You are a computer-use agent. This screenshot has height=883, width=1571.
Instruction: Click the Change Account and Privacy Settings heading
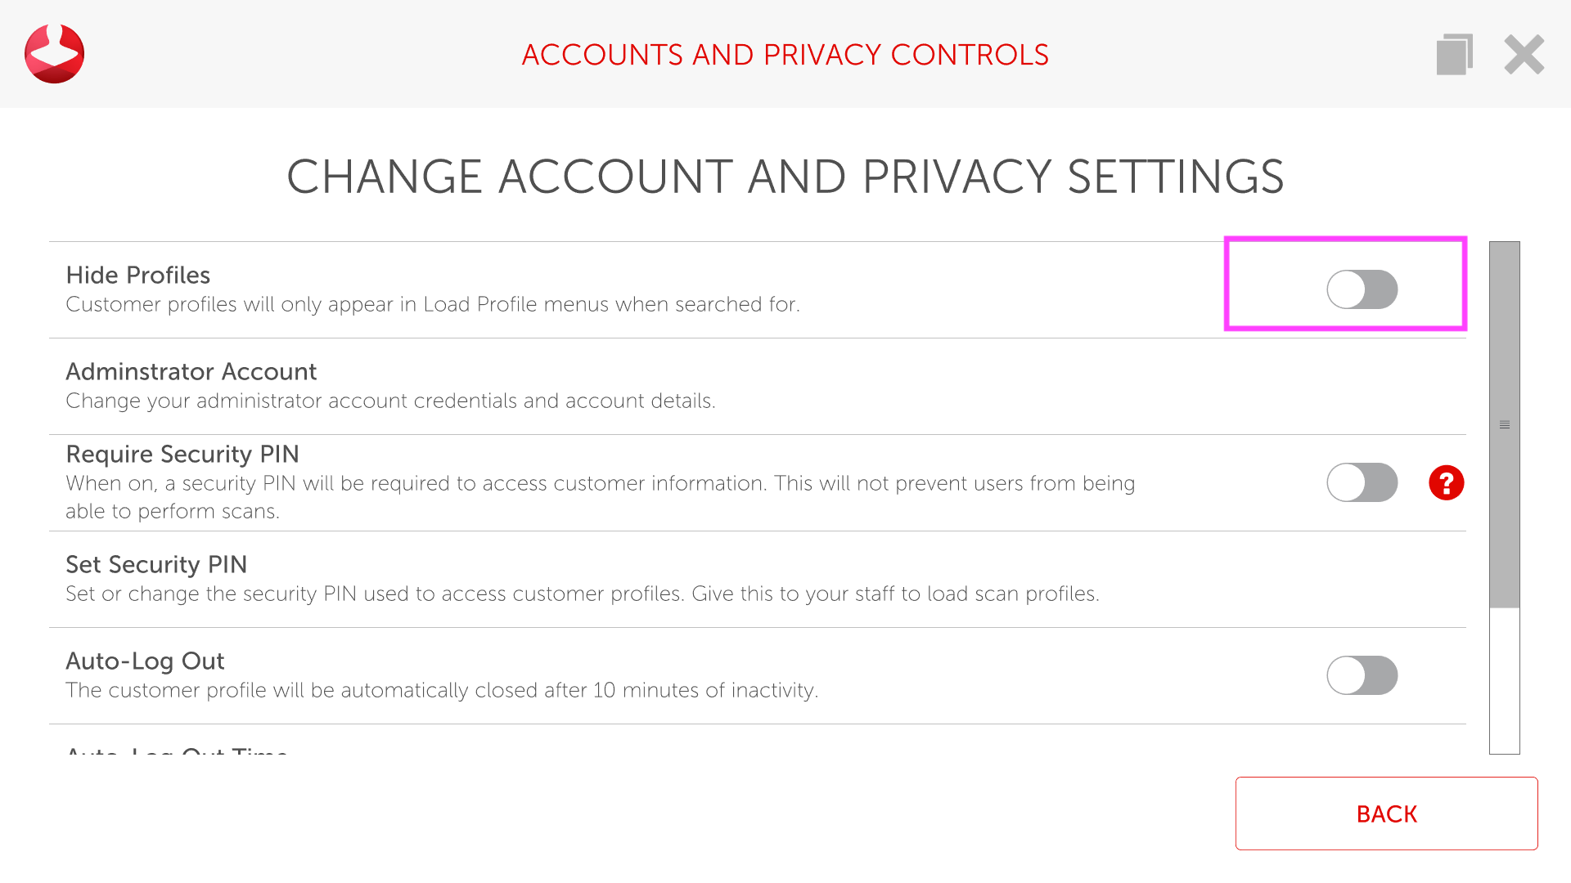pyautogui.click(x=785, y=177)
